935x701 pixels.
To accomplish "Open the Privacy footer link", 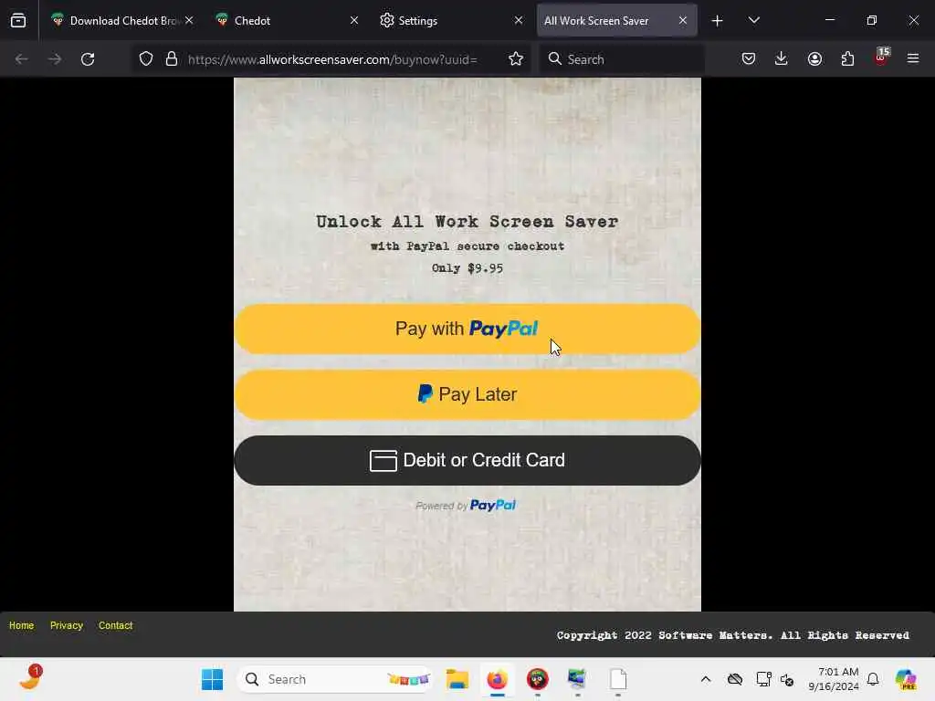I will (66, 625).
